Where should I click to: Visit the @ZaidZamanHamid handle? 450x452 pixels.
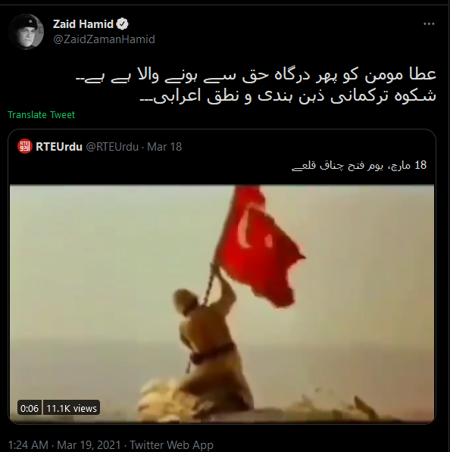coord(104,39)
